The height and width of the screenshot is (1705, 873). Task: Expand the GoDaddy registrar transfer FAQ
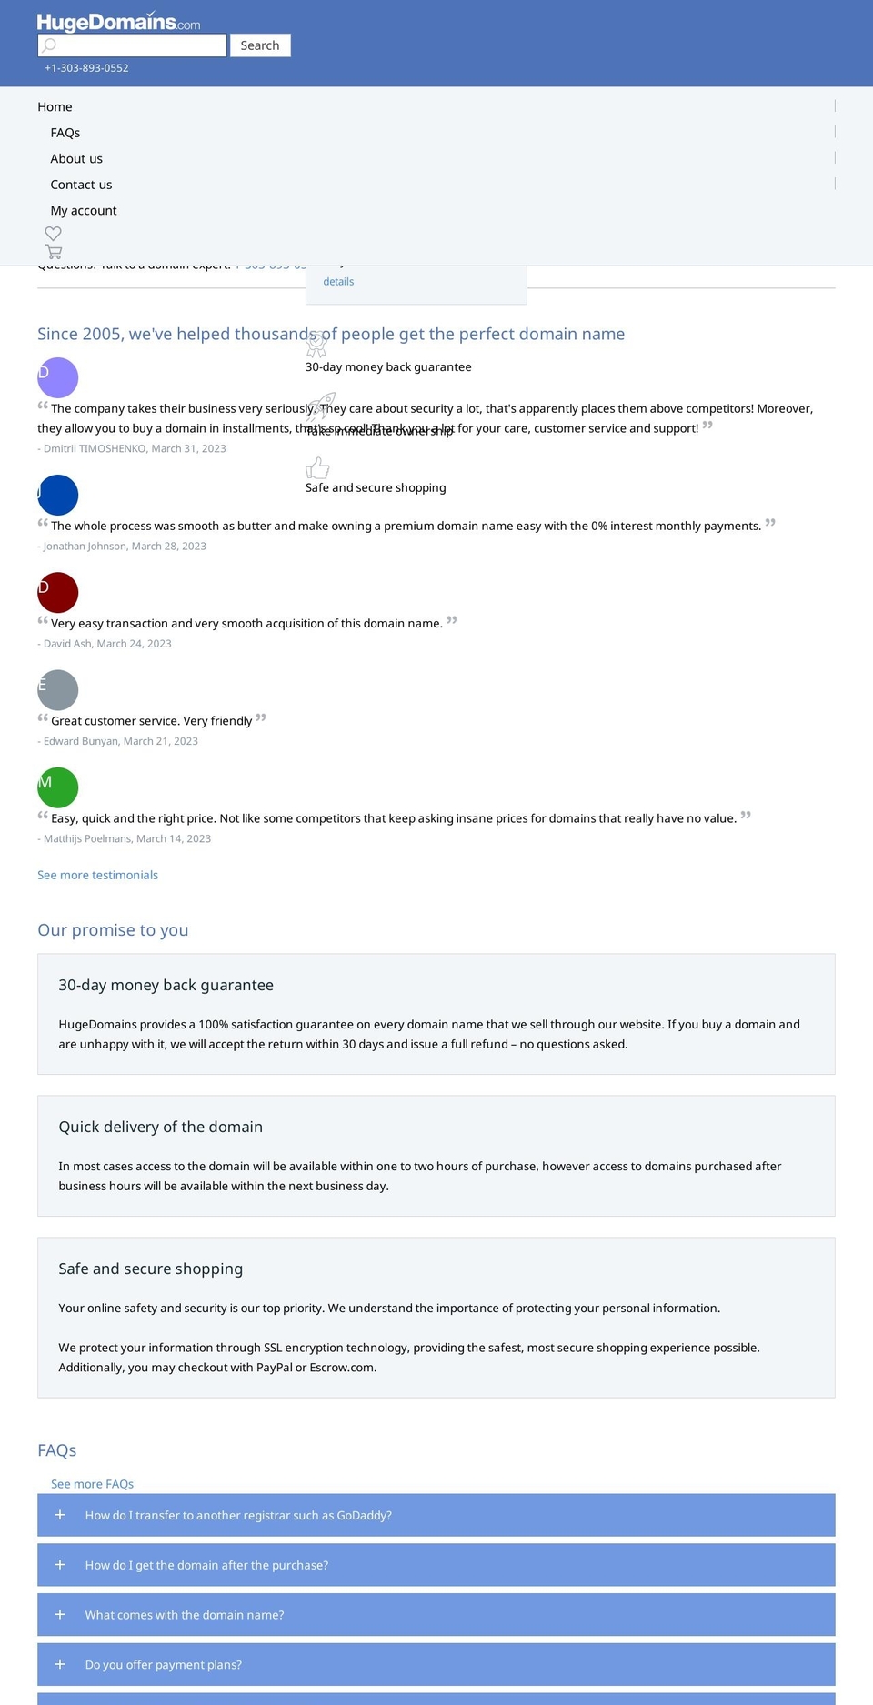[x=436, y=1515]
